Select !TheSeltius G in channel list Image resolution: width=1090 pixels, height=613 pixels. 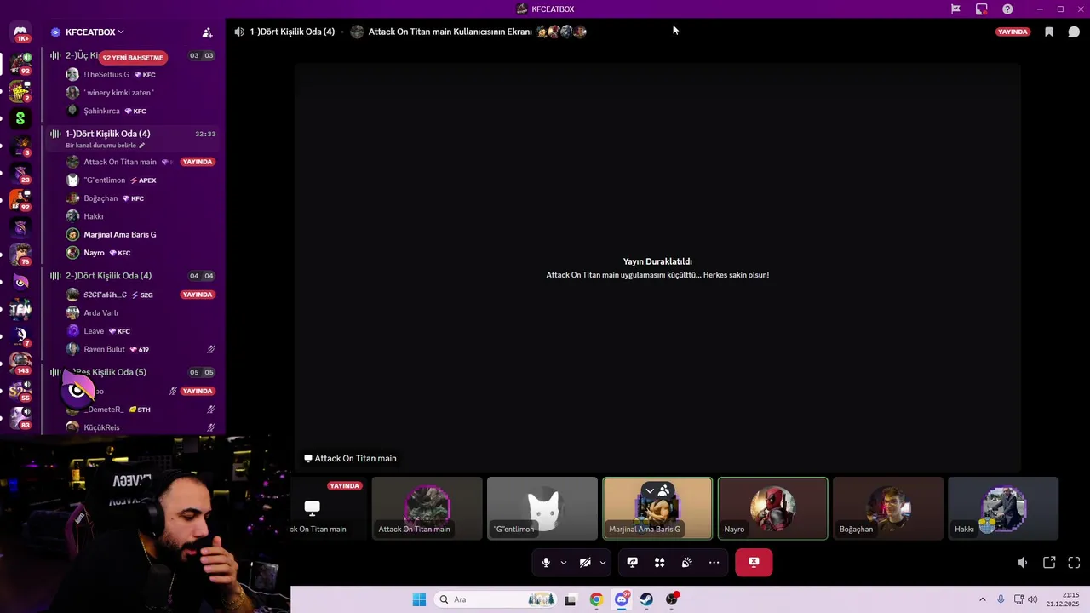tap(106, 75)
